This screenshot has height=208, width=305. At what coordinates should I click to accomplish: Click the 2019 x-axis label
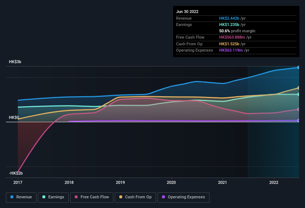pos(120,182)
